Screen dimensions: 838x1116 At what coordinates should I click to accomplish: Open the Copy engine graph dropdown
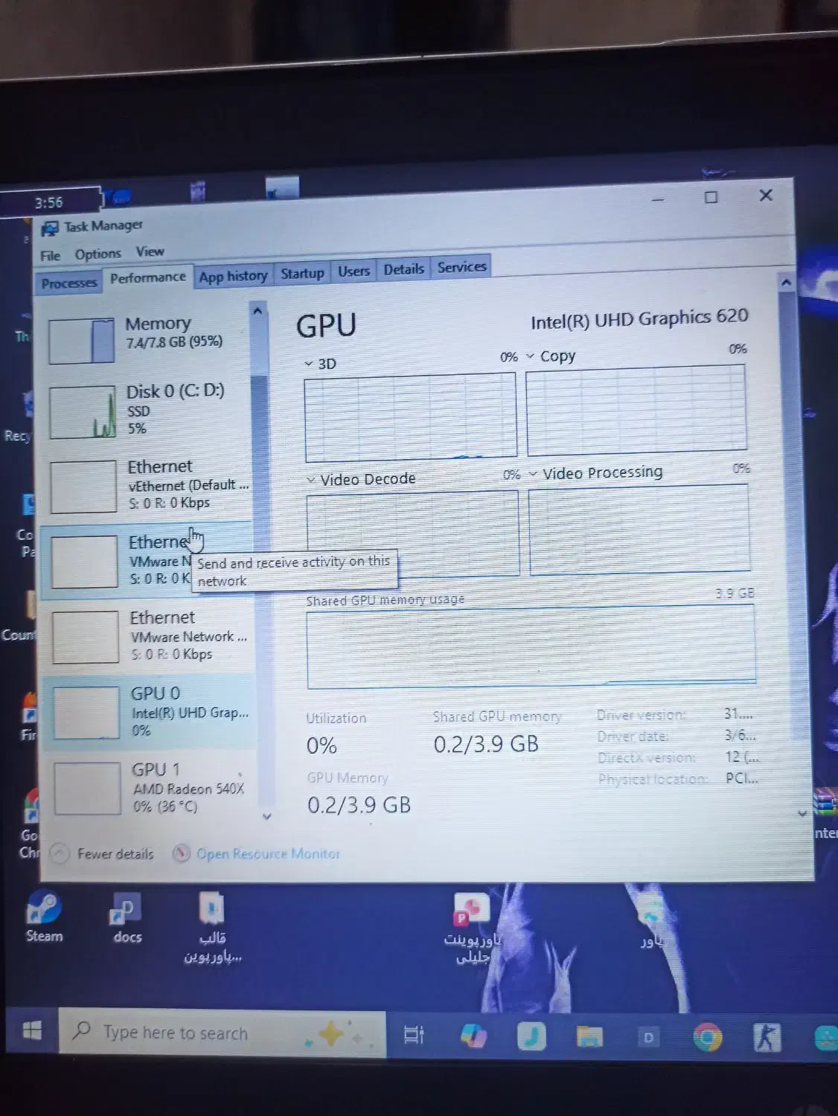[x=531, y=356]
